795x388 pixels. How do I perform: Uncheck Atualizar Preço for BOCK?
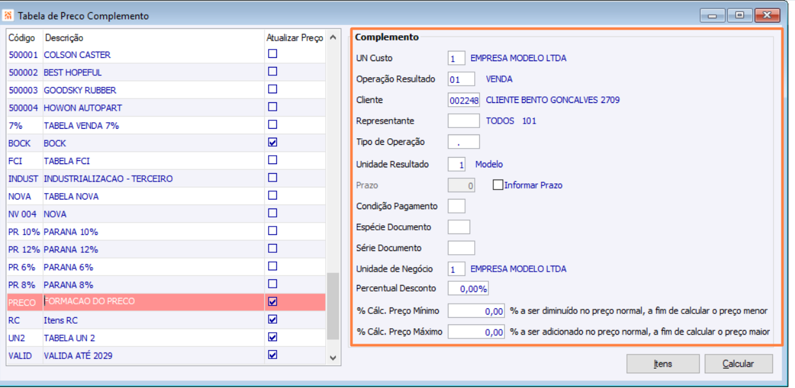click(x=273, y=142)
